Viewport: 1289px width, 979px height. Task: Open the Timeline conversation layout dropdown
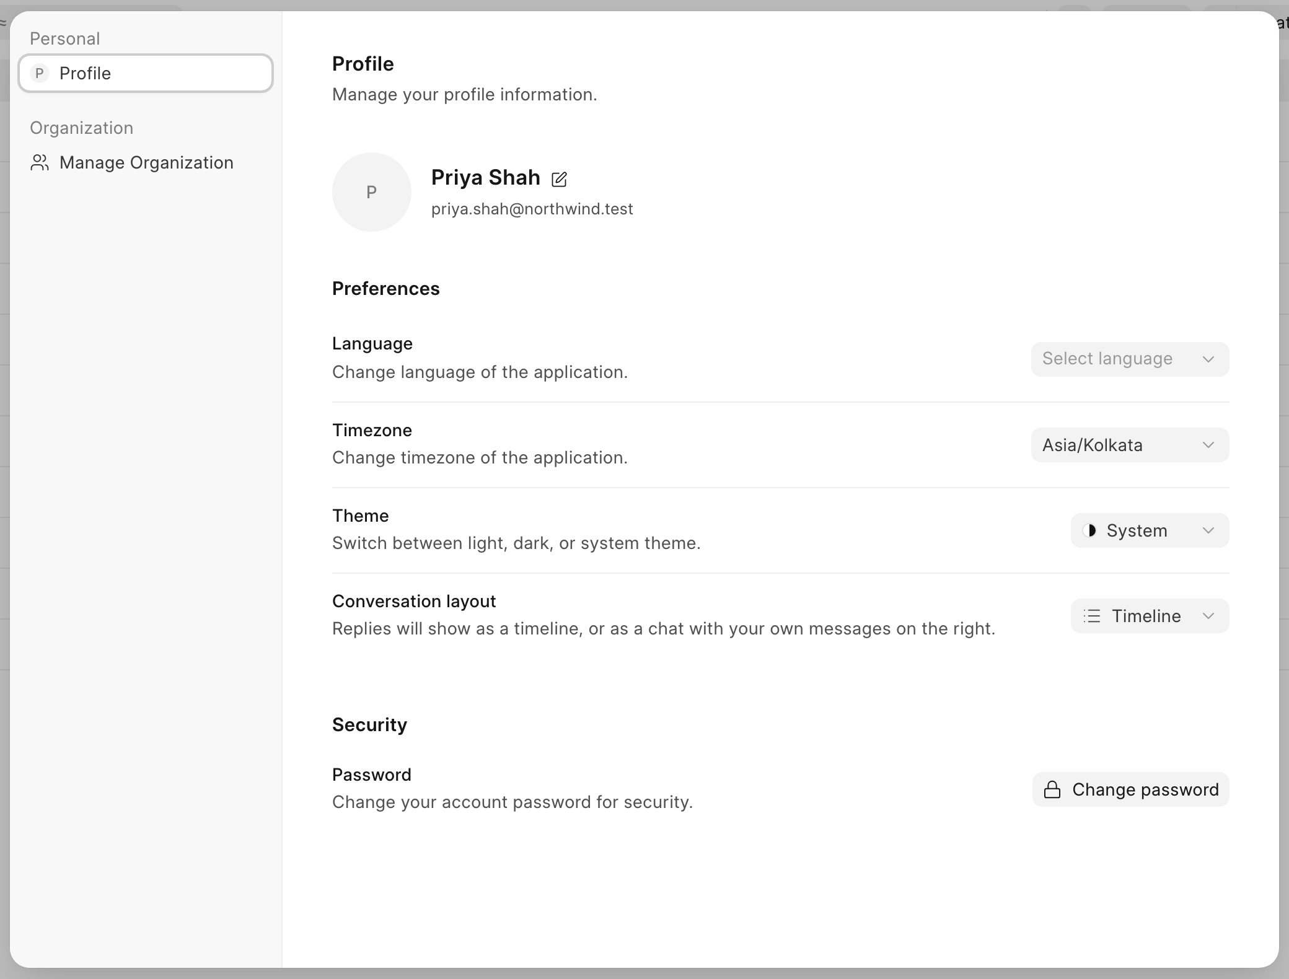(1150, 616)
